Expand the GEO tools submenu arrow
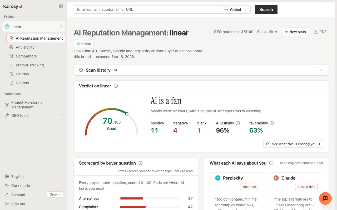 62,115
